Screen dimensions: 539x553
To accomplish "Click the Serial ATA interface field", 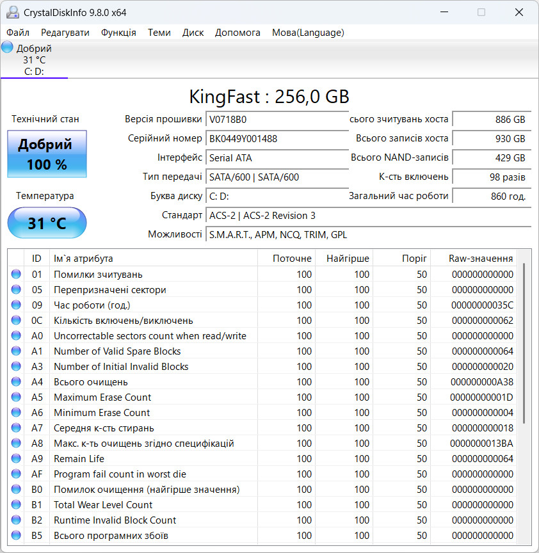I will (x=277, y=157).
